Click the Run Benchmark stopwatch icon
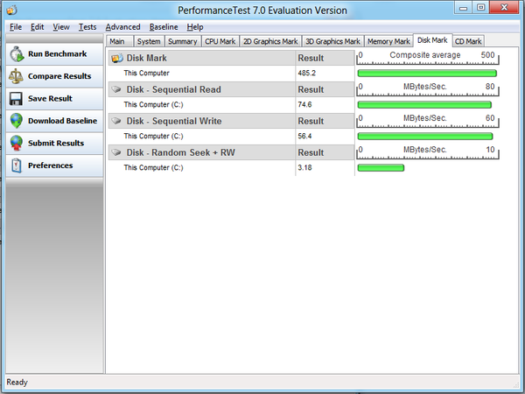This screenshot has height=394, width=525. 16,54
